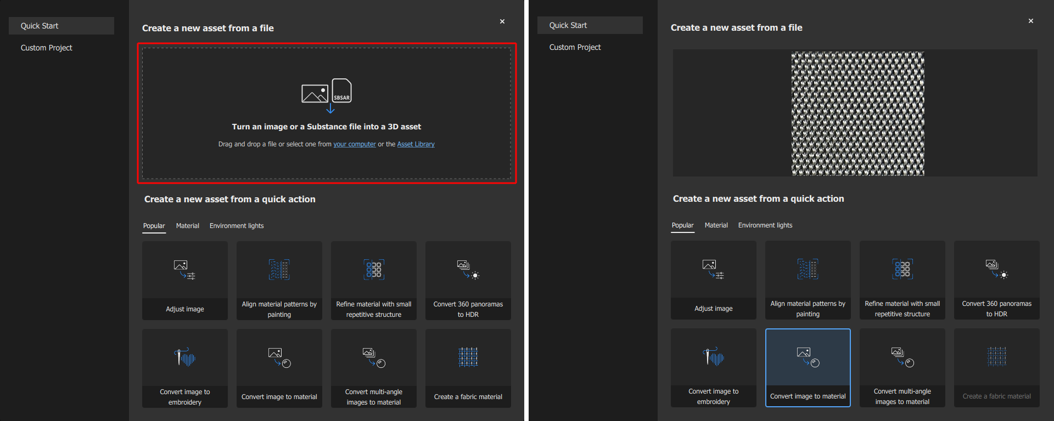This screenshot has height=421, width=1054.
Task: Click the SBSAR file icon in drop zone
Action: point(341,91)
